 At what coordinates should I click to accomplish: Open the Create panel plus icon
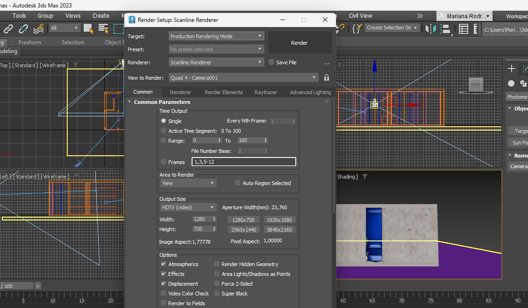pos(512,68)
